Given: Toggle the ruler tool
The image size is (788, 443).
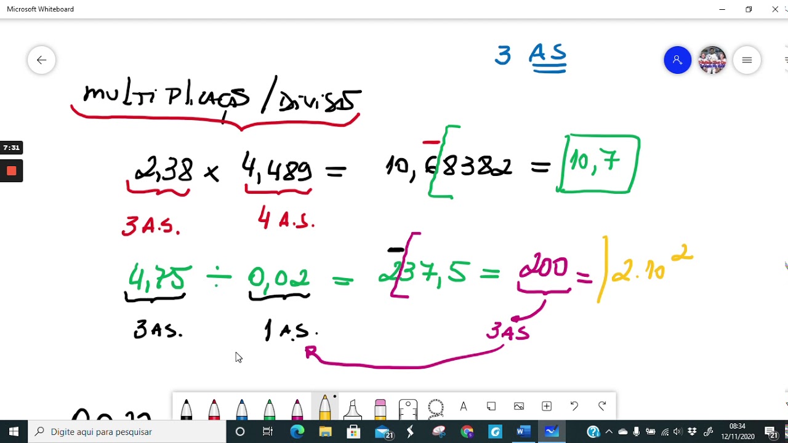Looking at the screenshot, I should [408, 409].
